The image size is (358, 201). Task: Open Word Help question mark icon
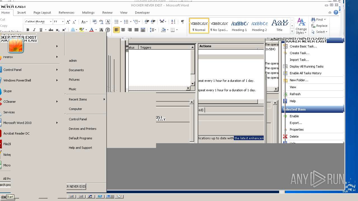(x=336, y=13)
